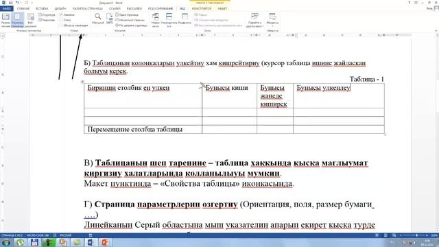This screenshot has width=439, height=247.
Task: Click the table move handle
Action: (x=82, y=82)
